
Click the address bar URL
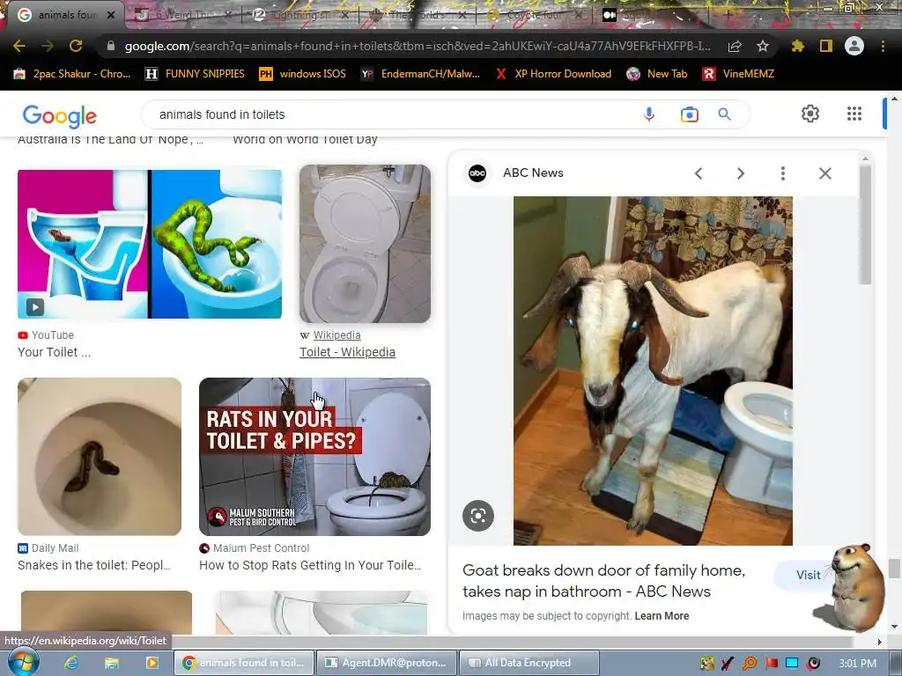418,46
